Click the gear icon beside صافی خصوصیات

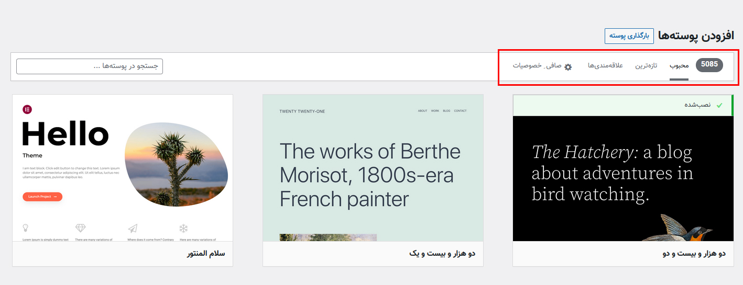click(568, 67)
